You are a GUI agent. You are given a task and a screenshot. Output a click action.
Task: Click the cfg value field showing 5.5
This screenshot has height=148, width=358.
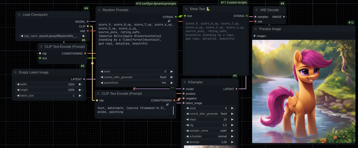pos(210,125)
